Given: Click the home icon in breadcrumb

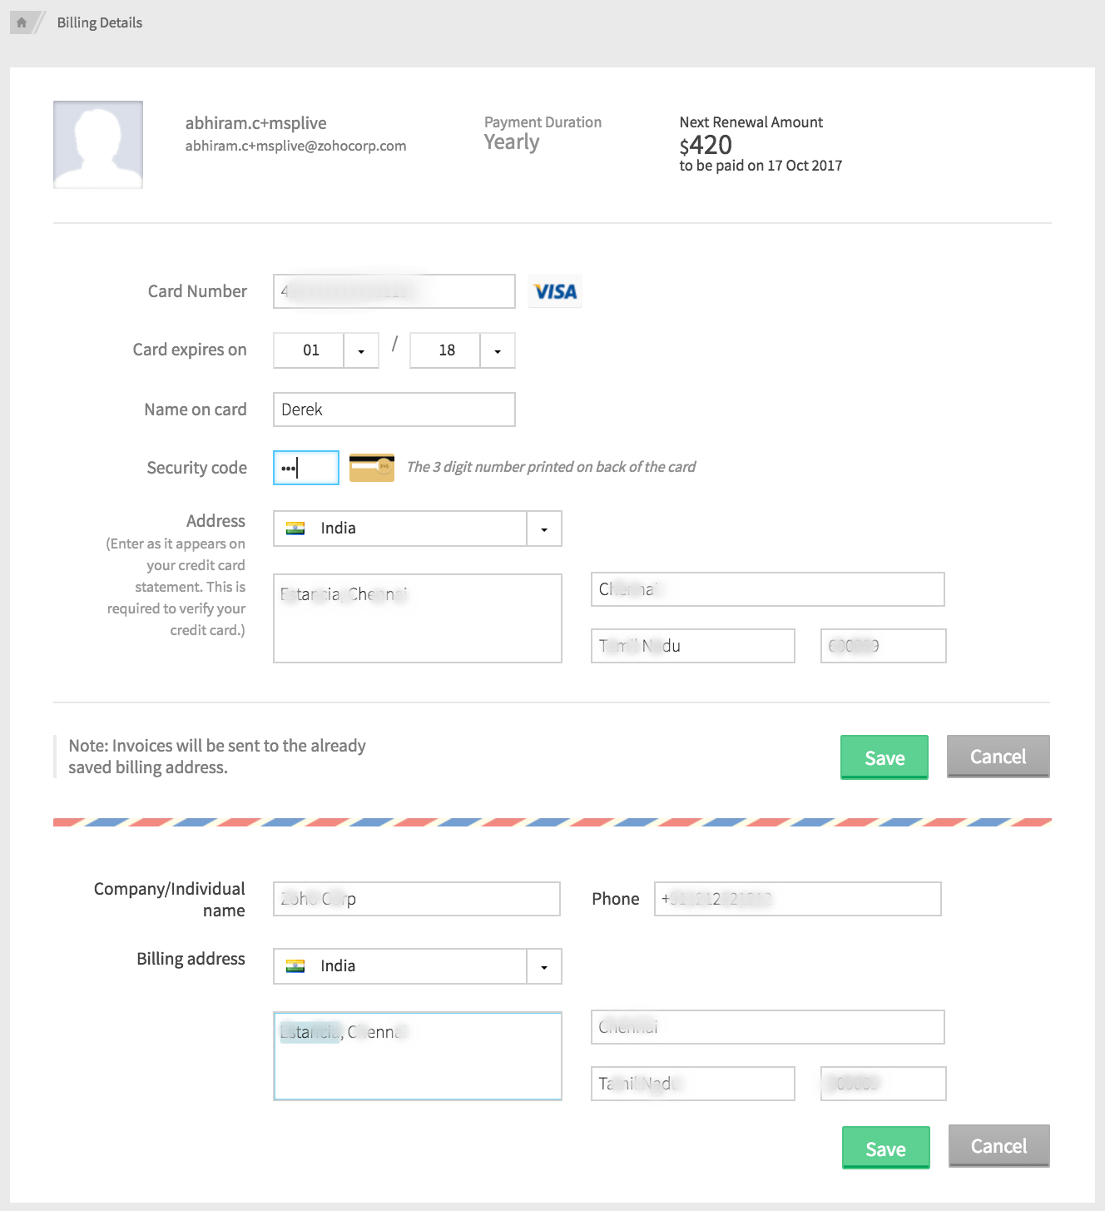Looking at the screenshot, I should 22,22.
